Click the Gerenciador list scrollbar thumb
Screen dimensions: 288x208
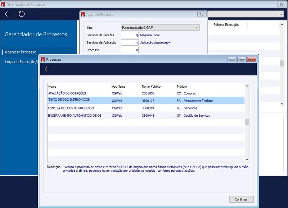pyautogui.click(x=282, y=64)
